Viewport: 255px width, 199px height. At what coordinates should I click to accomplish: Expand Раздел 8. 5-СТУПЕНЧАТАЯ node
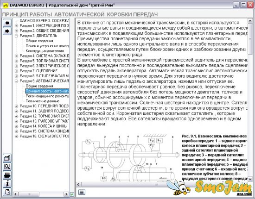coord(16,76)
